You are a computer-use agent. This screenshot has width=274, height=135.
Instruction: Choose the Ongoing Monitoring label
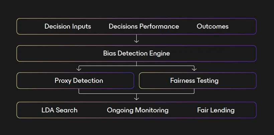tap(138, 110)
